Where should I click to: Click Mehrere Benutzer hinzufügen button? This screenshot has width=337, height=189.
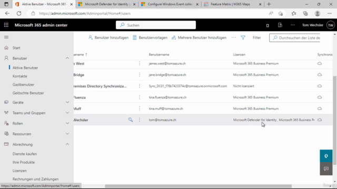pos(199,37)
